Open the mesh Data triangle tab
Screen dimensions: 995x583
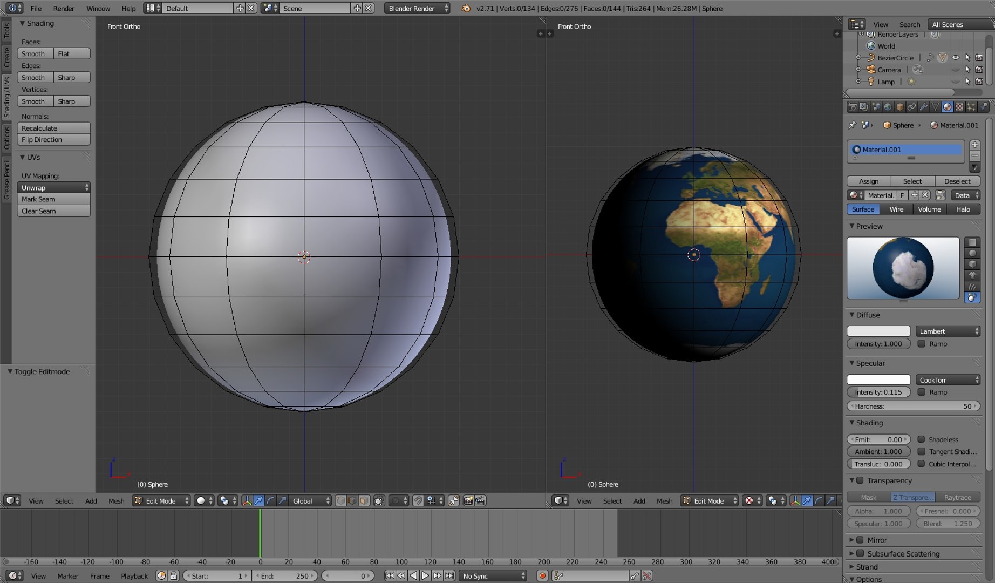point(935,107)
